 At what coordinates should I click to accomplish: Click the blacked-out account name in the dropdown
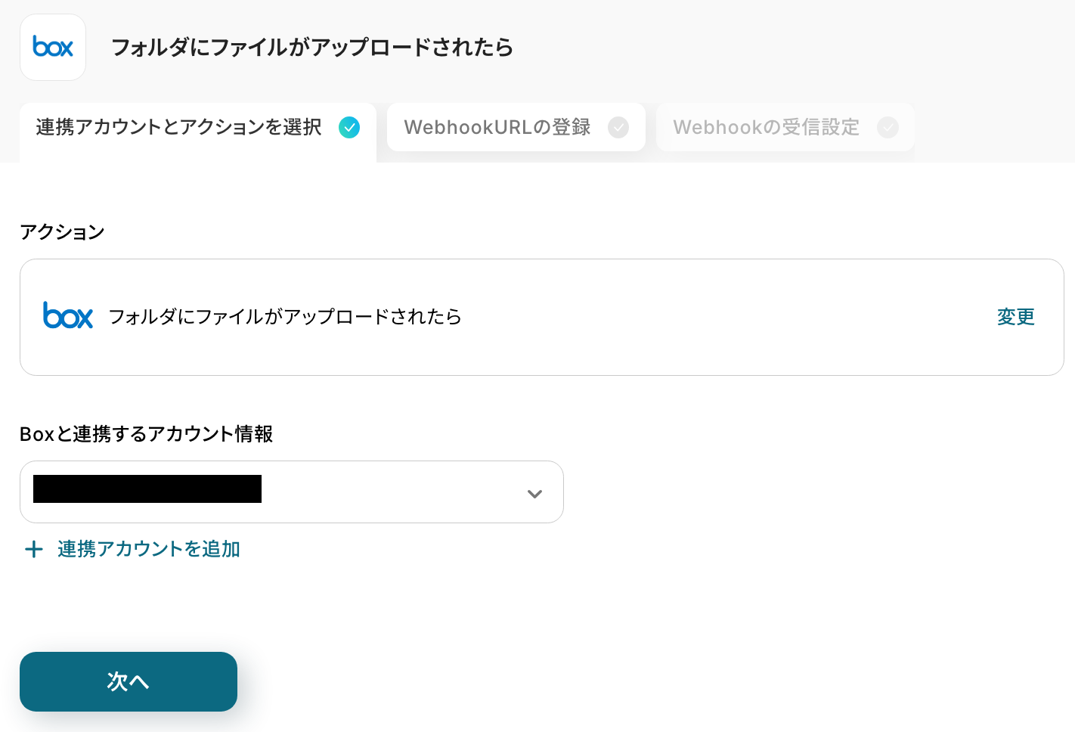(147, 489)
